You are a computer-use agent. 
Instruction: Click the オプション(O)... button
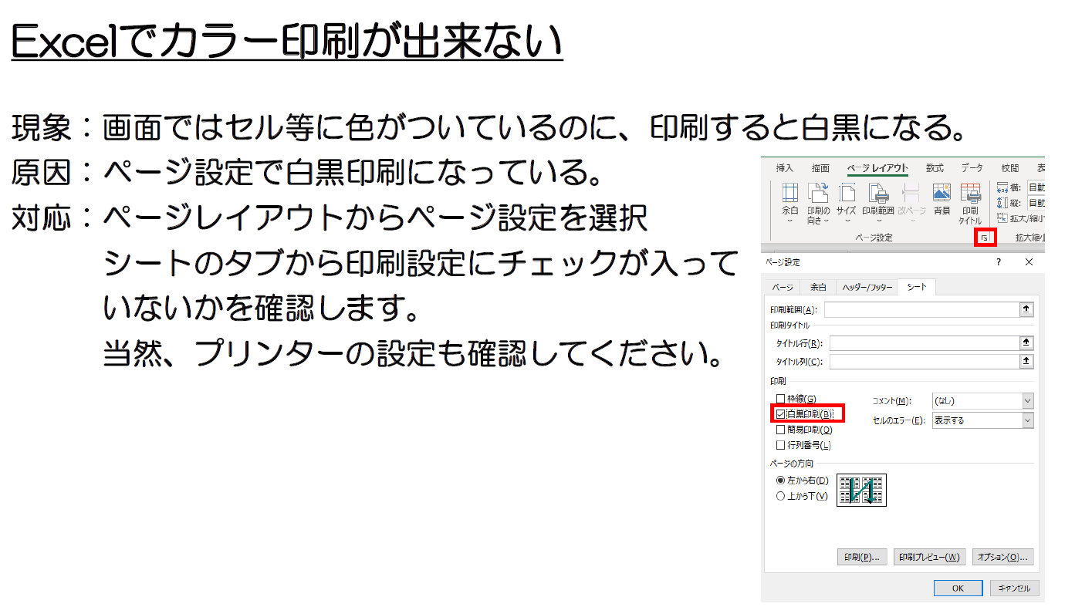[x=1003, y=557]
